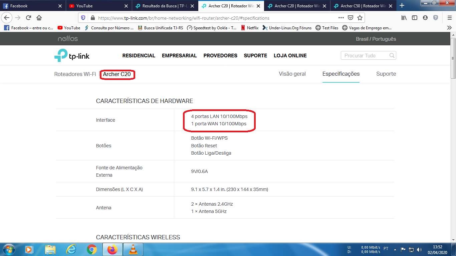Viewport: 456px width, 256px height.
Task: Launch Google Chrome from taskbar
Action: pos(92,249)
